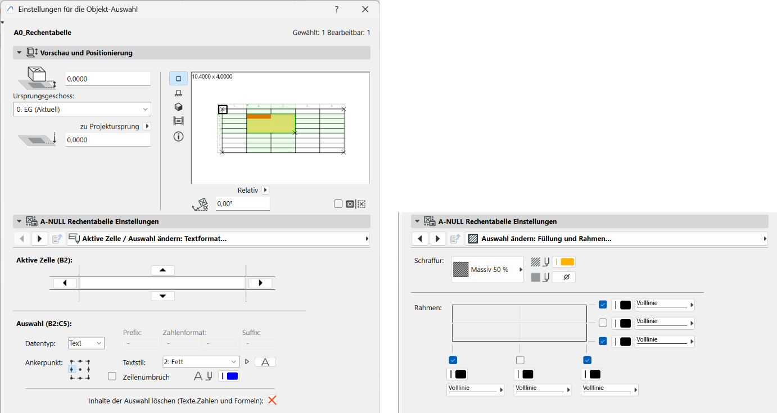Select the top-left anchor point
This screenshot has width=777, height=413.
(72, 361)
